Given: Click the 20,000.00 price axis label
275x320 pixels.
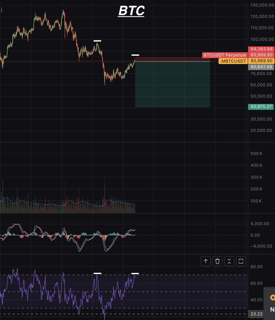Looking at the screenshot, I should [x=261, y=131].
